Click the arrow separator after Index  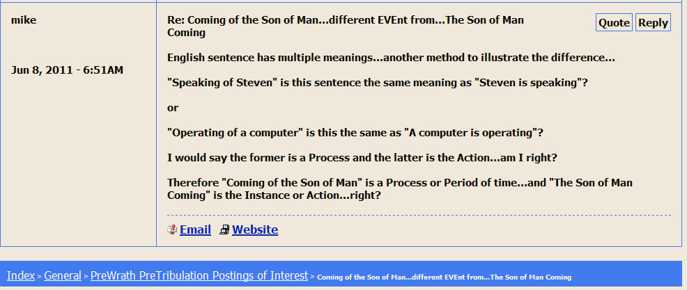click(40, 277)
